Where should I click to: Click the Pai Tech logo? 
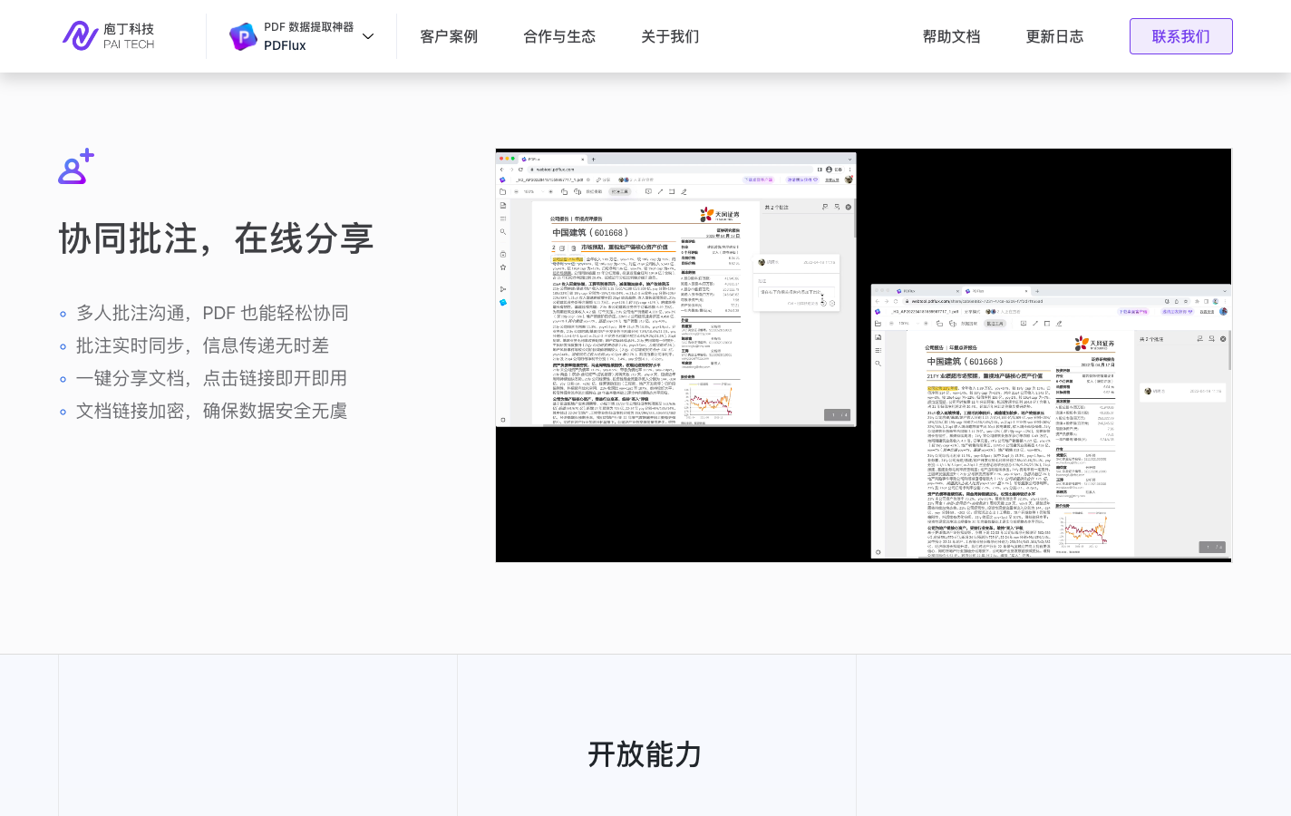tap(109, 36)
